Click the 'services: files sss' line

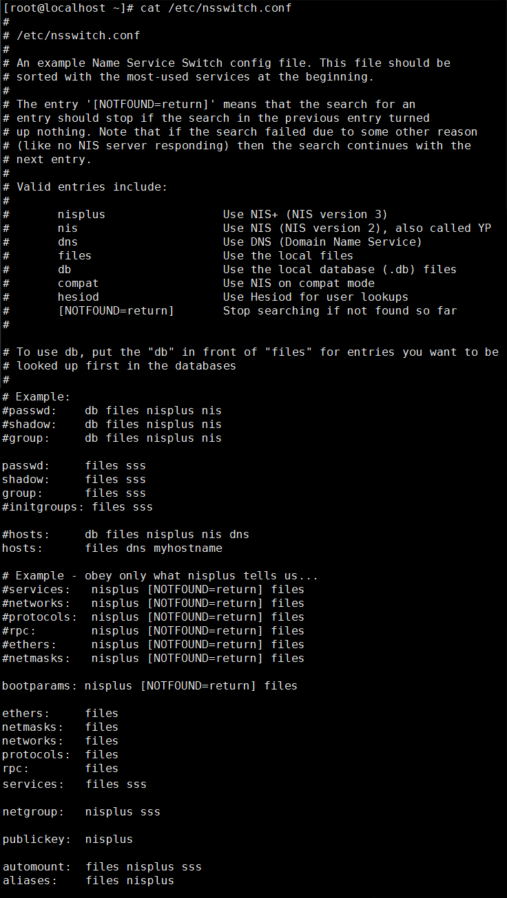tap(74, 784)
